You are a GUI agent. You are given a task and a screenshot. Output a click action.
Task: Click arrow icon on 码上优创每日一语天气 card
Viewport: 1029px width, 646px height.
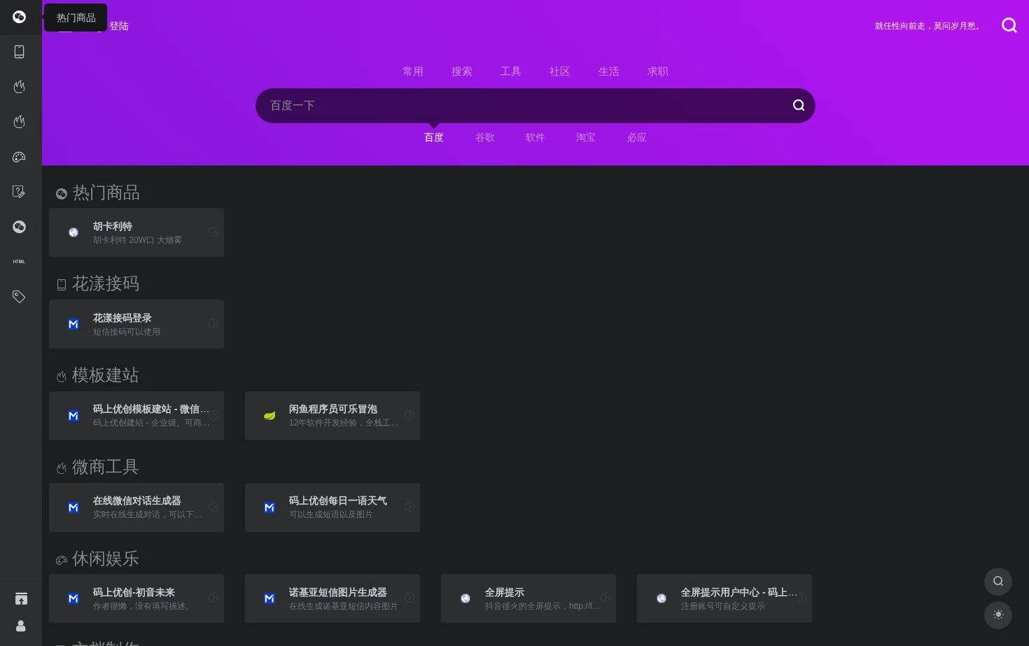click(x=409, y=507)
